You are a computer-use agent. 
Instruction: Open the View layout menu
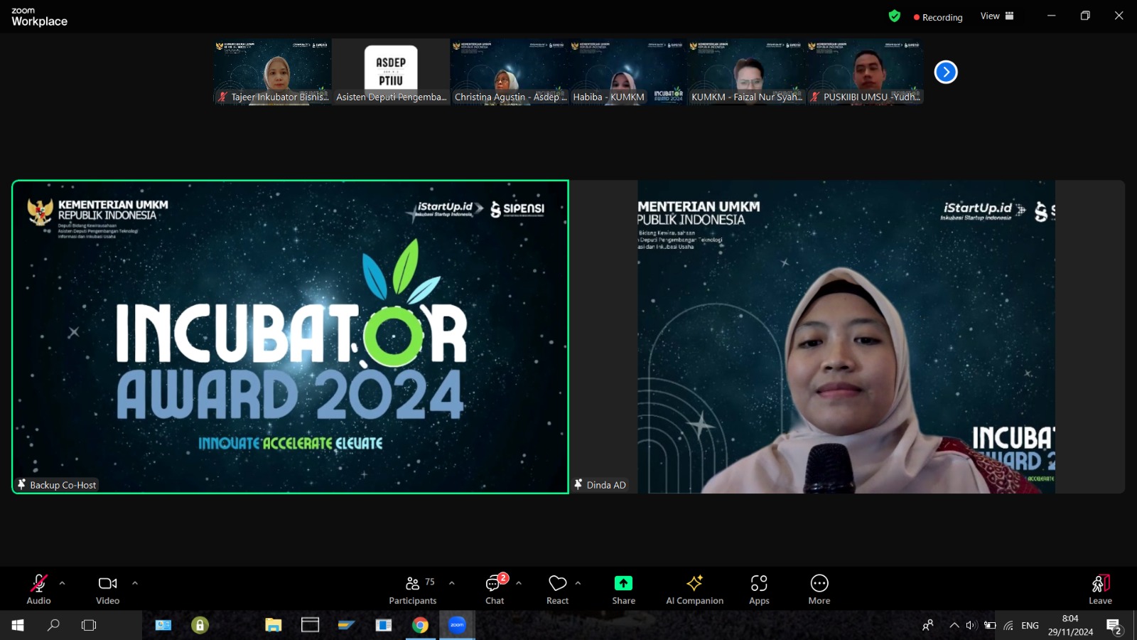pos(997,16)
